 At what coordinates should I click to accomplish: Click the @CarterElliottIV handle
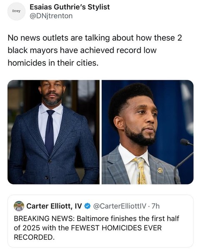click(119, 206)
